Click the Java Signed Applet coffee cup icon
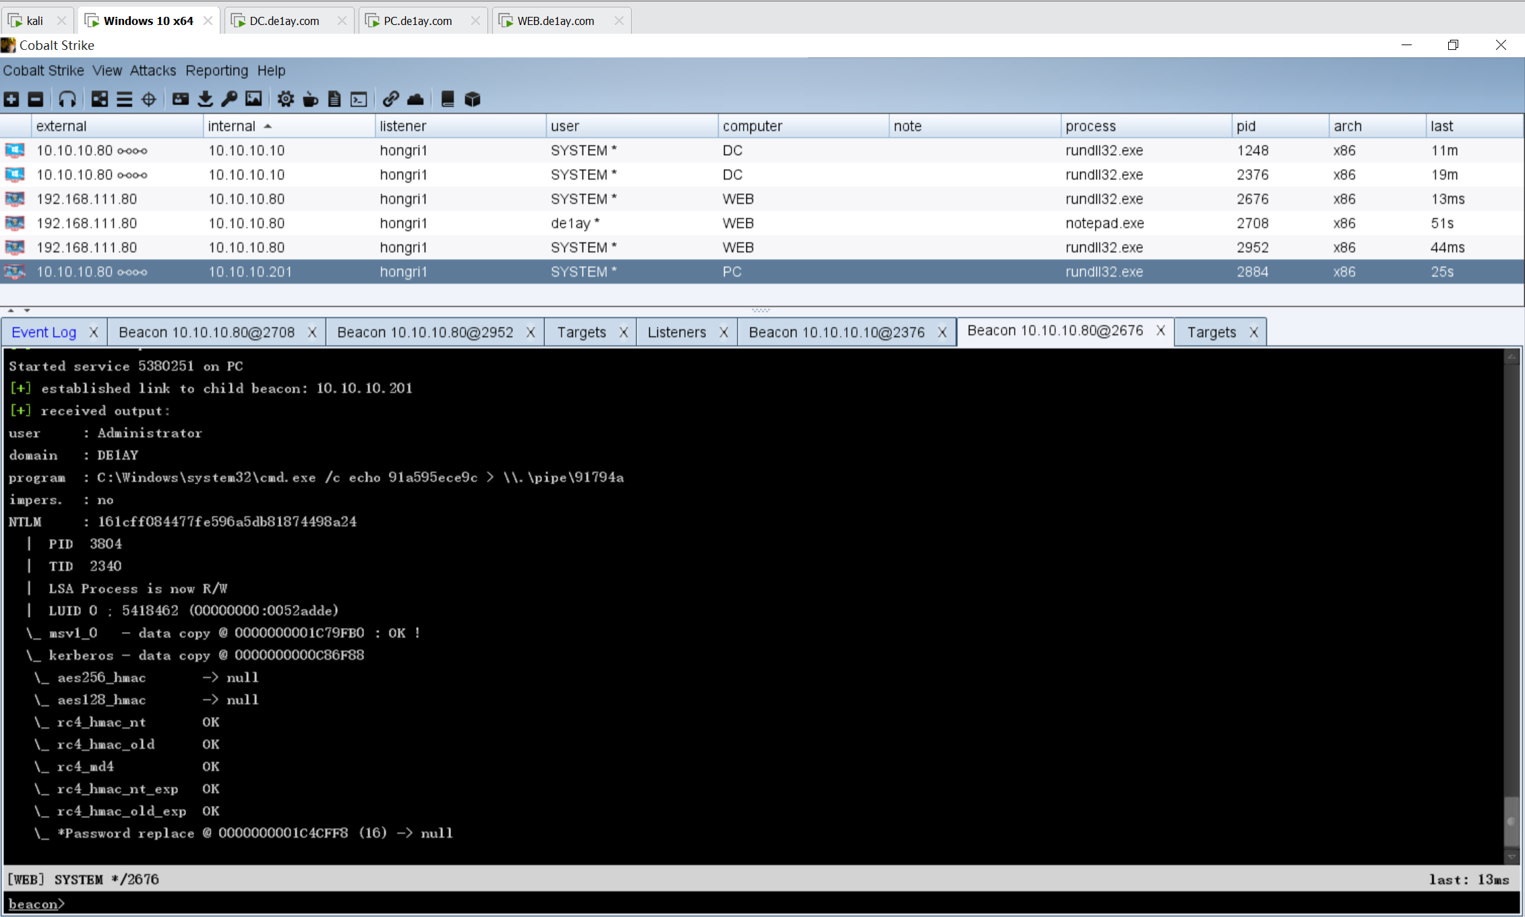Screen dimensions: 1525x917 tap(310, 100)
